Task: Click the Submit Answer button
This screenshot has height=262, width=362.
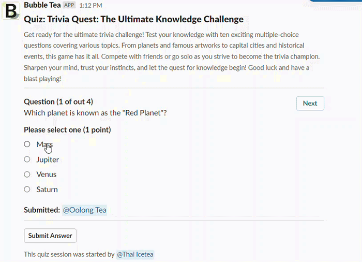Action: tap(50, 236)
